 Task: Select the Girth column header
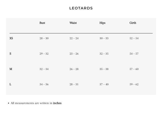tap(133, 23)
